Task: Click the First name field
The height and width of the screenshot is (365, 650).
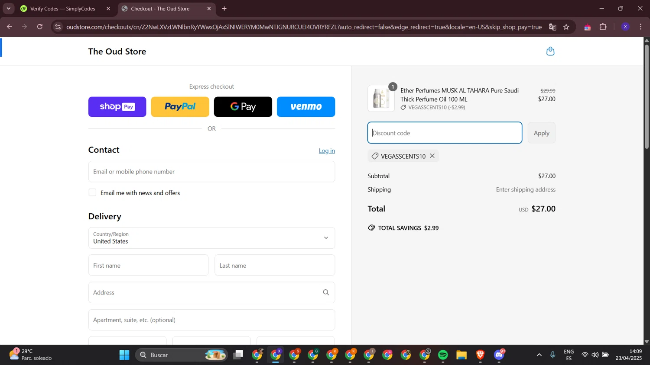Action: (x=148, y=265)
